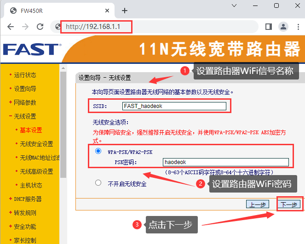
Task: Click the PSK密码 field containing haodeok
Action: point(225,162)
